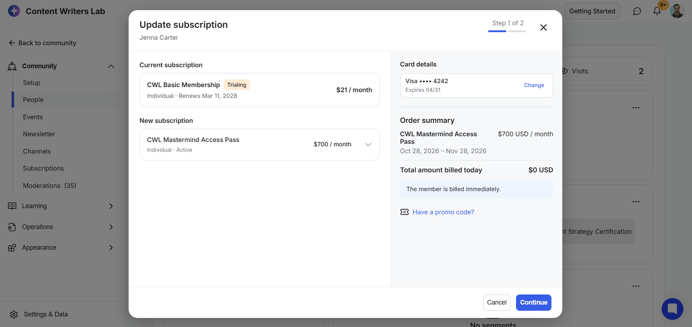Click the Trialing status badge
This screenshot has height=327, width=692.
[x=237, y=85]
